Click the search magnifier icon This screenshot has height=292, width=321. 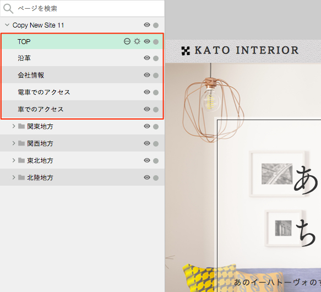8,9
